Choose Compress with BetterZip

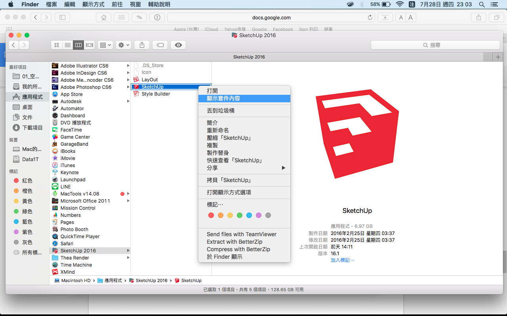pyautogui.click(x=244, y=249)
